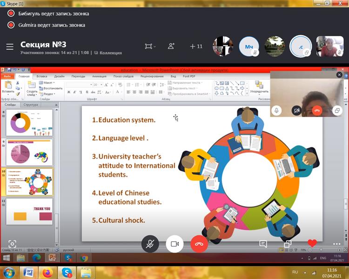
Task: Click the add participant icon
Action: coord(171,46)
